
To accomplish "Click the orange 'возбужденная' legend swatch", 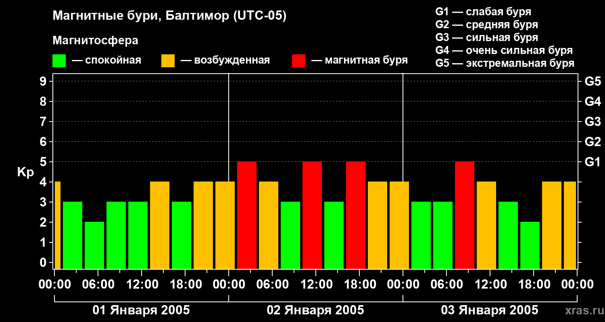I will (168, 61).
